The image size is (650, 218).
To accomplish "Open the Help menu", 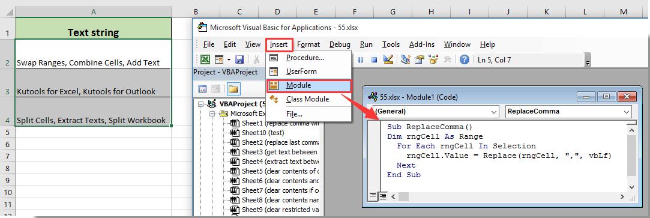I will (487, 44).
